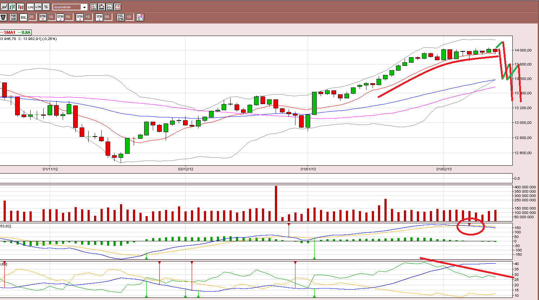
Task: Click the BOL period field showing 20
Action: [32, 17]
